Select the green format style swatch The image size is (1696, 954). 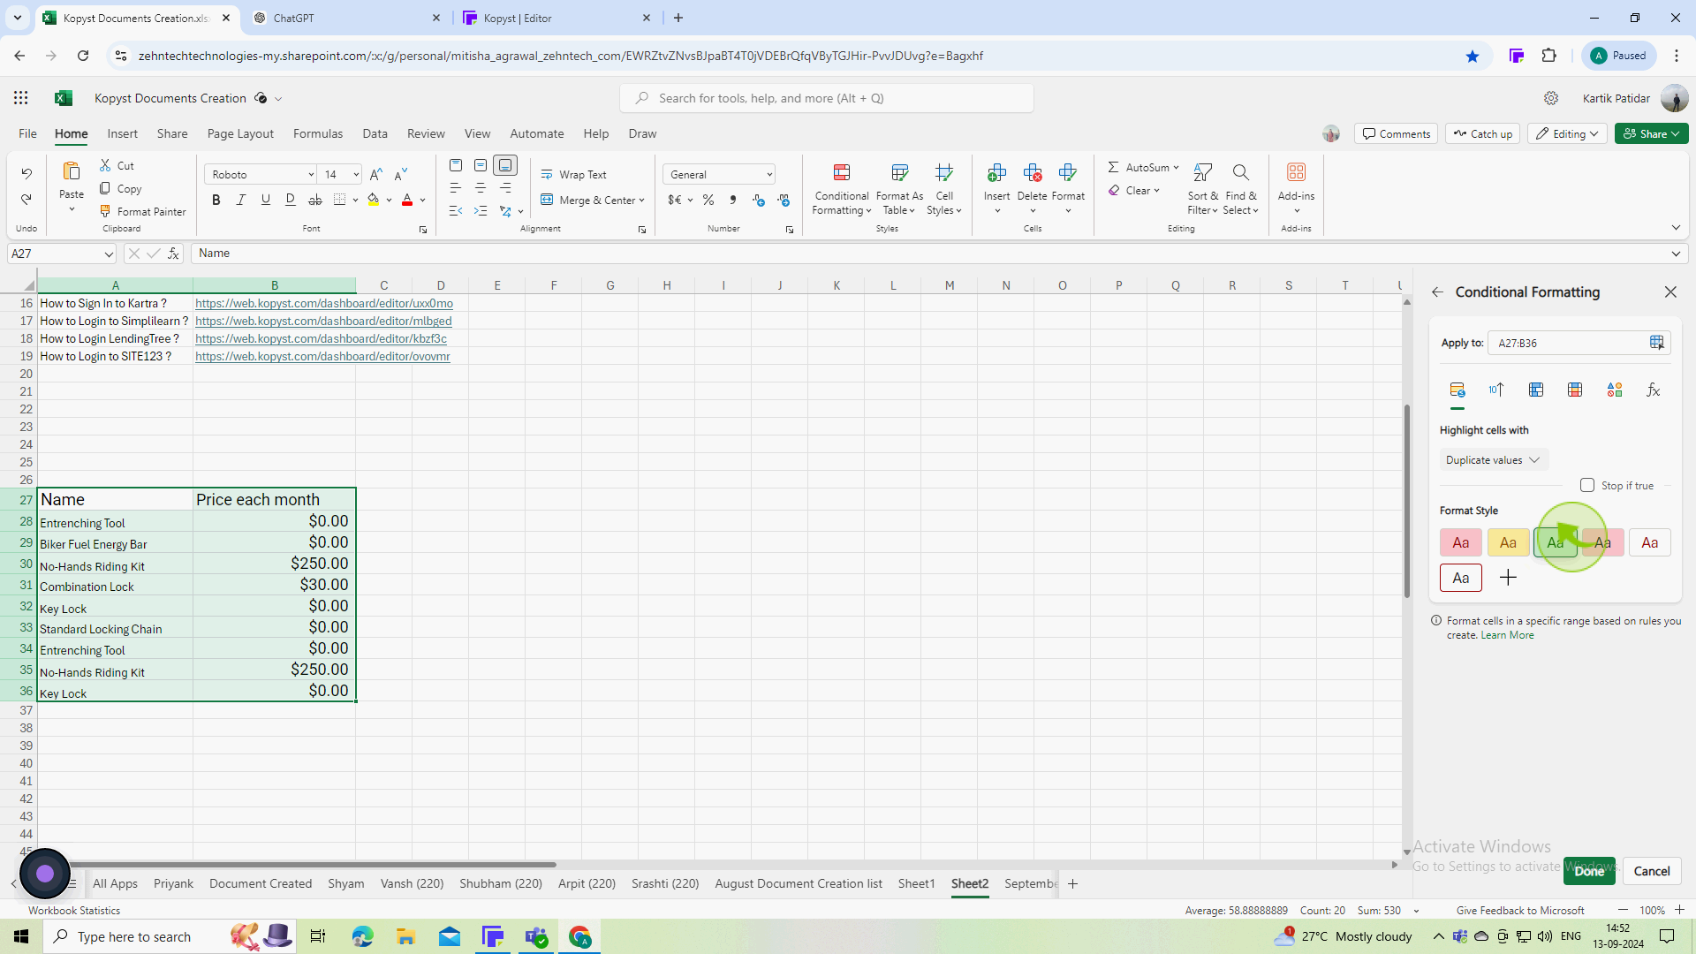coord(1555,541)
